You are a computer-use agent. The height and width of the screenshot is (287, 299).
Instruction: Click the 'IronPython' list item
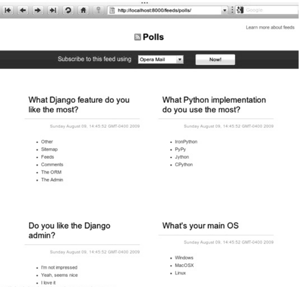pos(186,142)
